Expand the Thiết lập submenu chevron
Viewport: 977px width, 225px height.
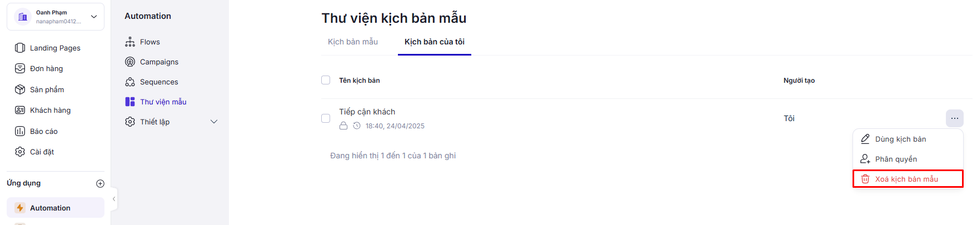214,122
